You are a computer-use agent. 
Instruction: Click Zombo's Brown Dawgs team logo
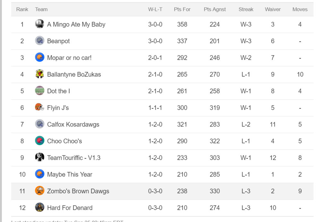tap(39, 191)
